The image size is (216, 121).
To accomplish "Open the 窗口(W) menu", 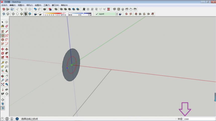I will tap(55, 5).
